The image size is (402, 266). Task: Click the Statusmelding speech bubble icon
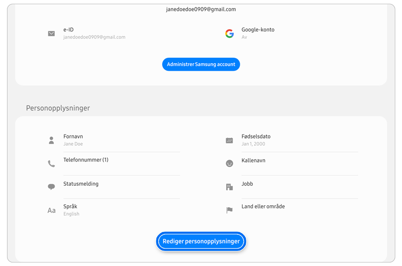click(x=51, y=187)
